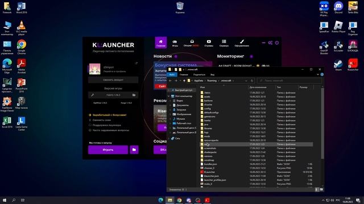364x204 pixels.
Task: Open the Вид ribbon tab in Explorer
Action: tap(212, 75)
